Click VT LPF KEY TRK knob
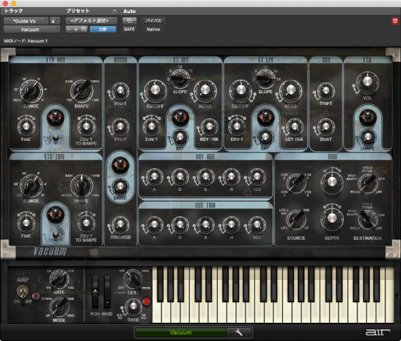 tap(295, 126)
